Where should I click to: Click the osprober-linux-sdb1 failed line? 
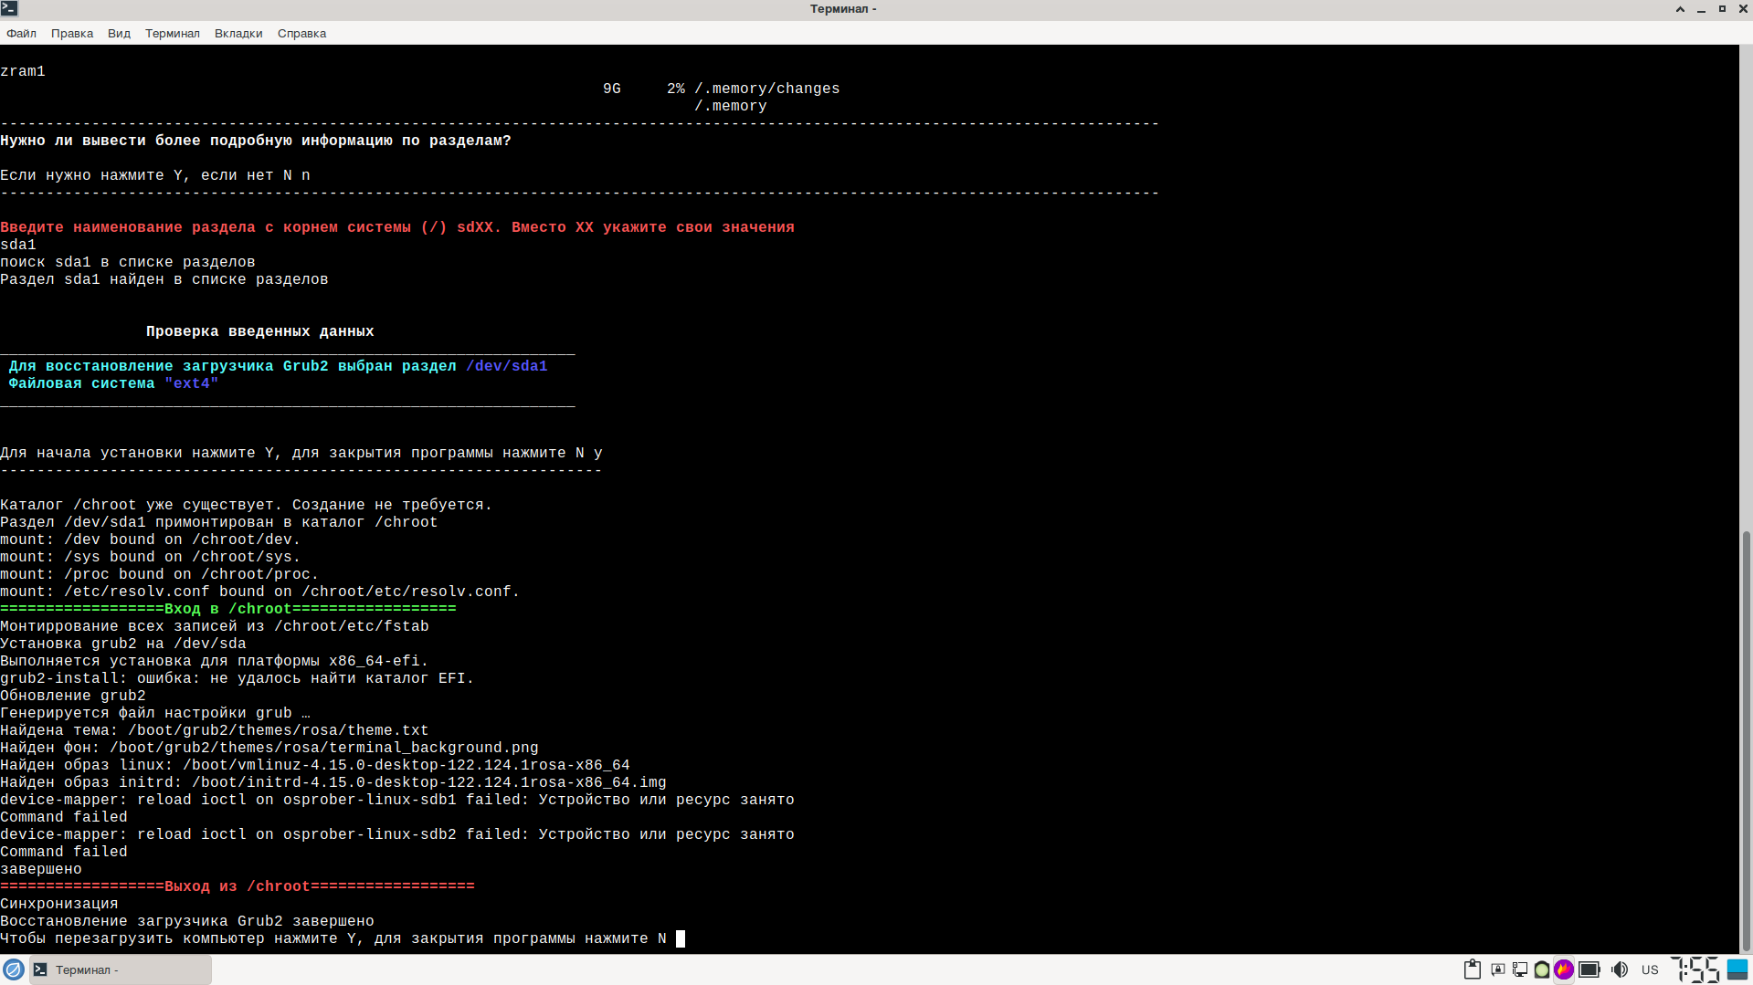coord(397,800)
